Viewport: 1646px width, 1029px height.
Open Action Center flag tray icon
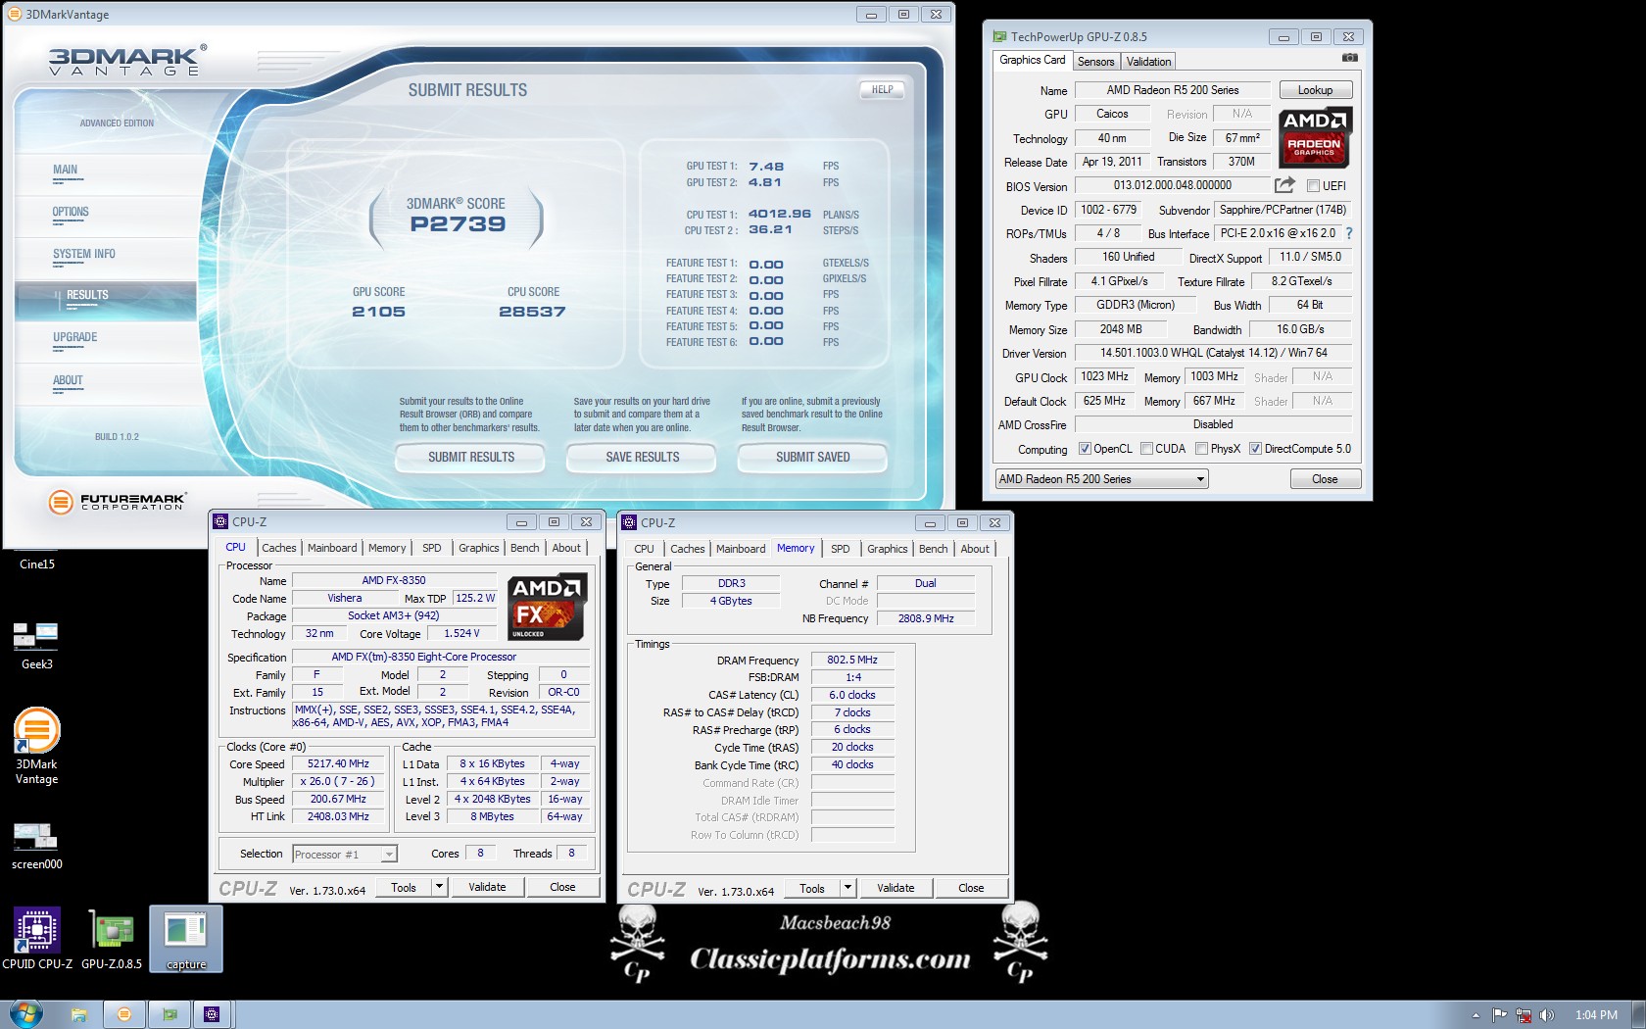click(x=1499, y=1015)
